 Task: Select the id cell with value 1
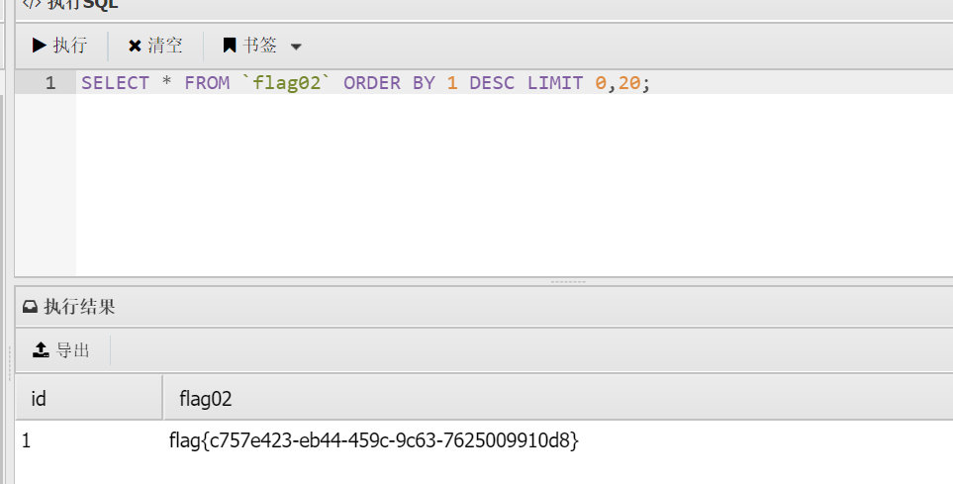pos(26,440)
